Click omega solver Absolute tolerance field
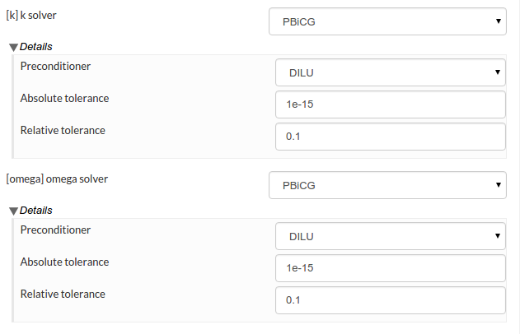This screenshot has width=520, height=334. (390, 267)
